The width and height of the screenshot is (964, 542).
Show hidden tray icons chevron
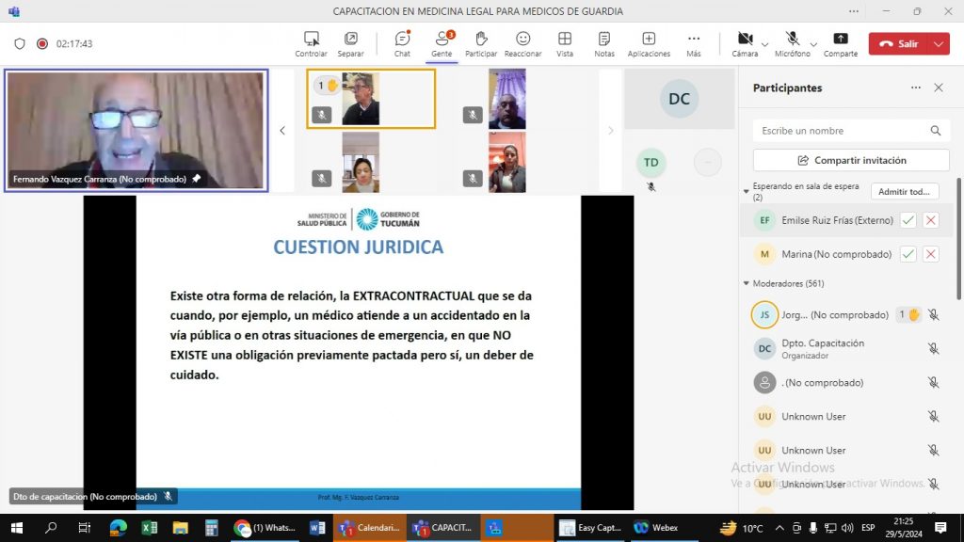click(779, 528)
